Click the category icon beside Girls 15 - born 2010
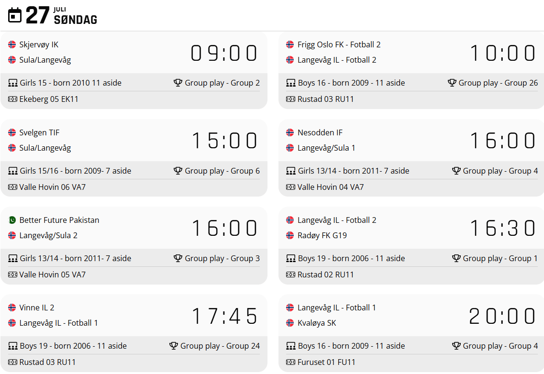This screenshot has height=374, width=544. point(13,83)
